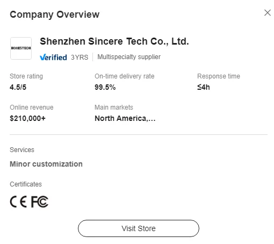Close the Company Overview dialog
274x244 pixels.
[x=268, y=13]
